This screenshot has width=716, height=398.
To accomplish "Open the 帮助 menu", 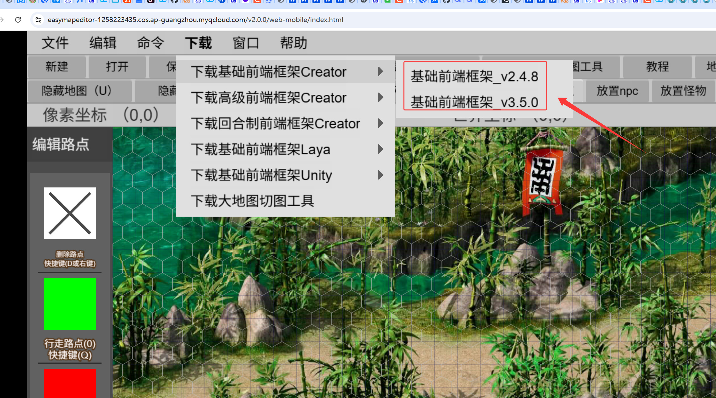I will pos(293,43).
